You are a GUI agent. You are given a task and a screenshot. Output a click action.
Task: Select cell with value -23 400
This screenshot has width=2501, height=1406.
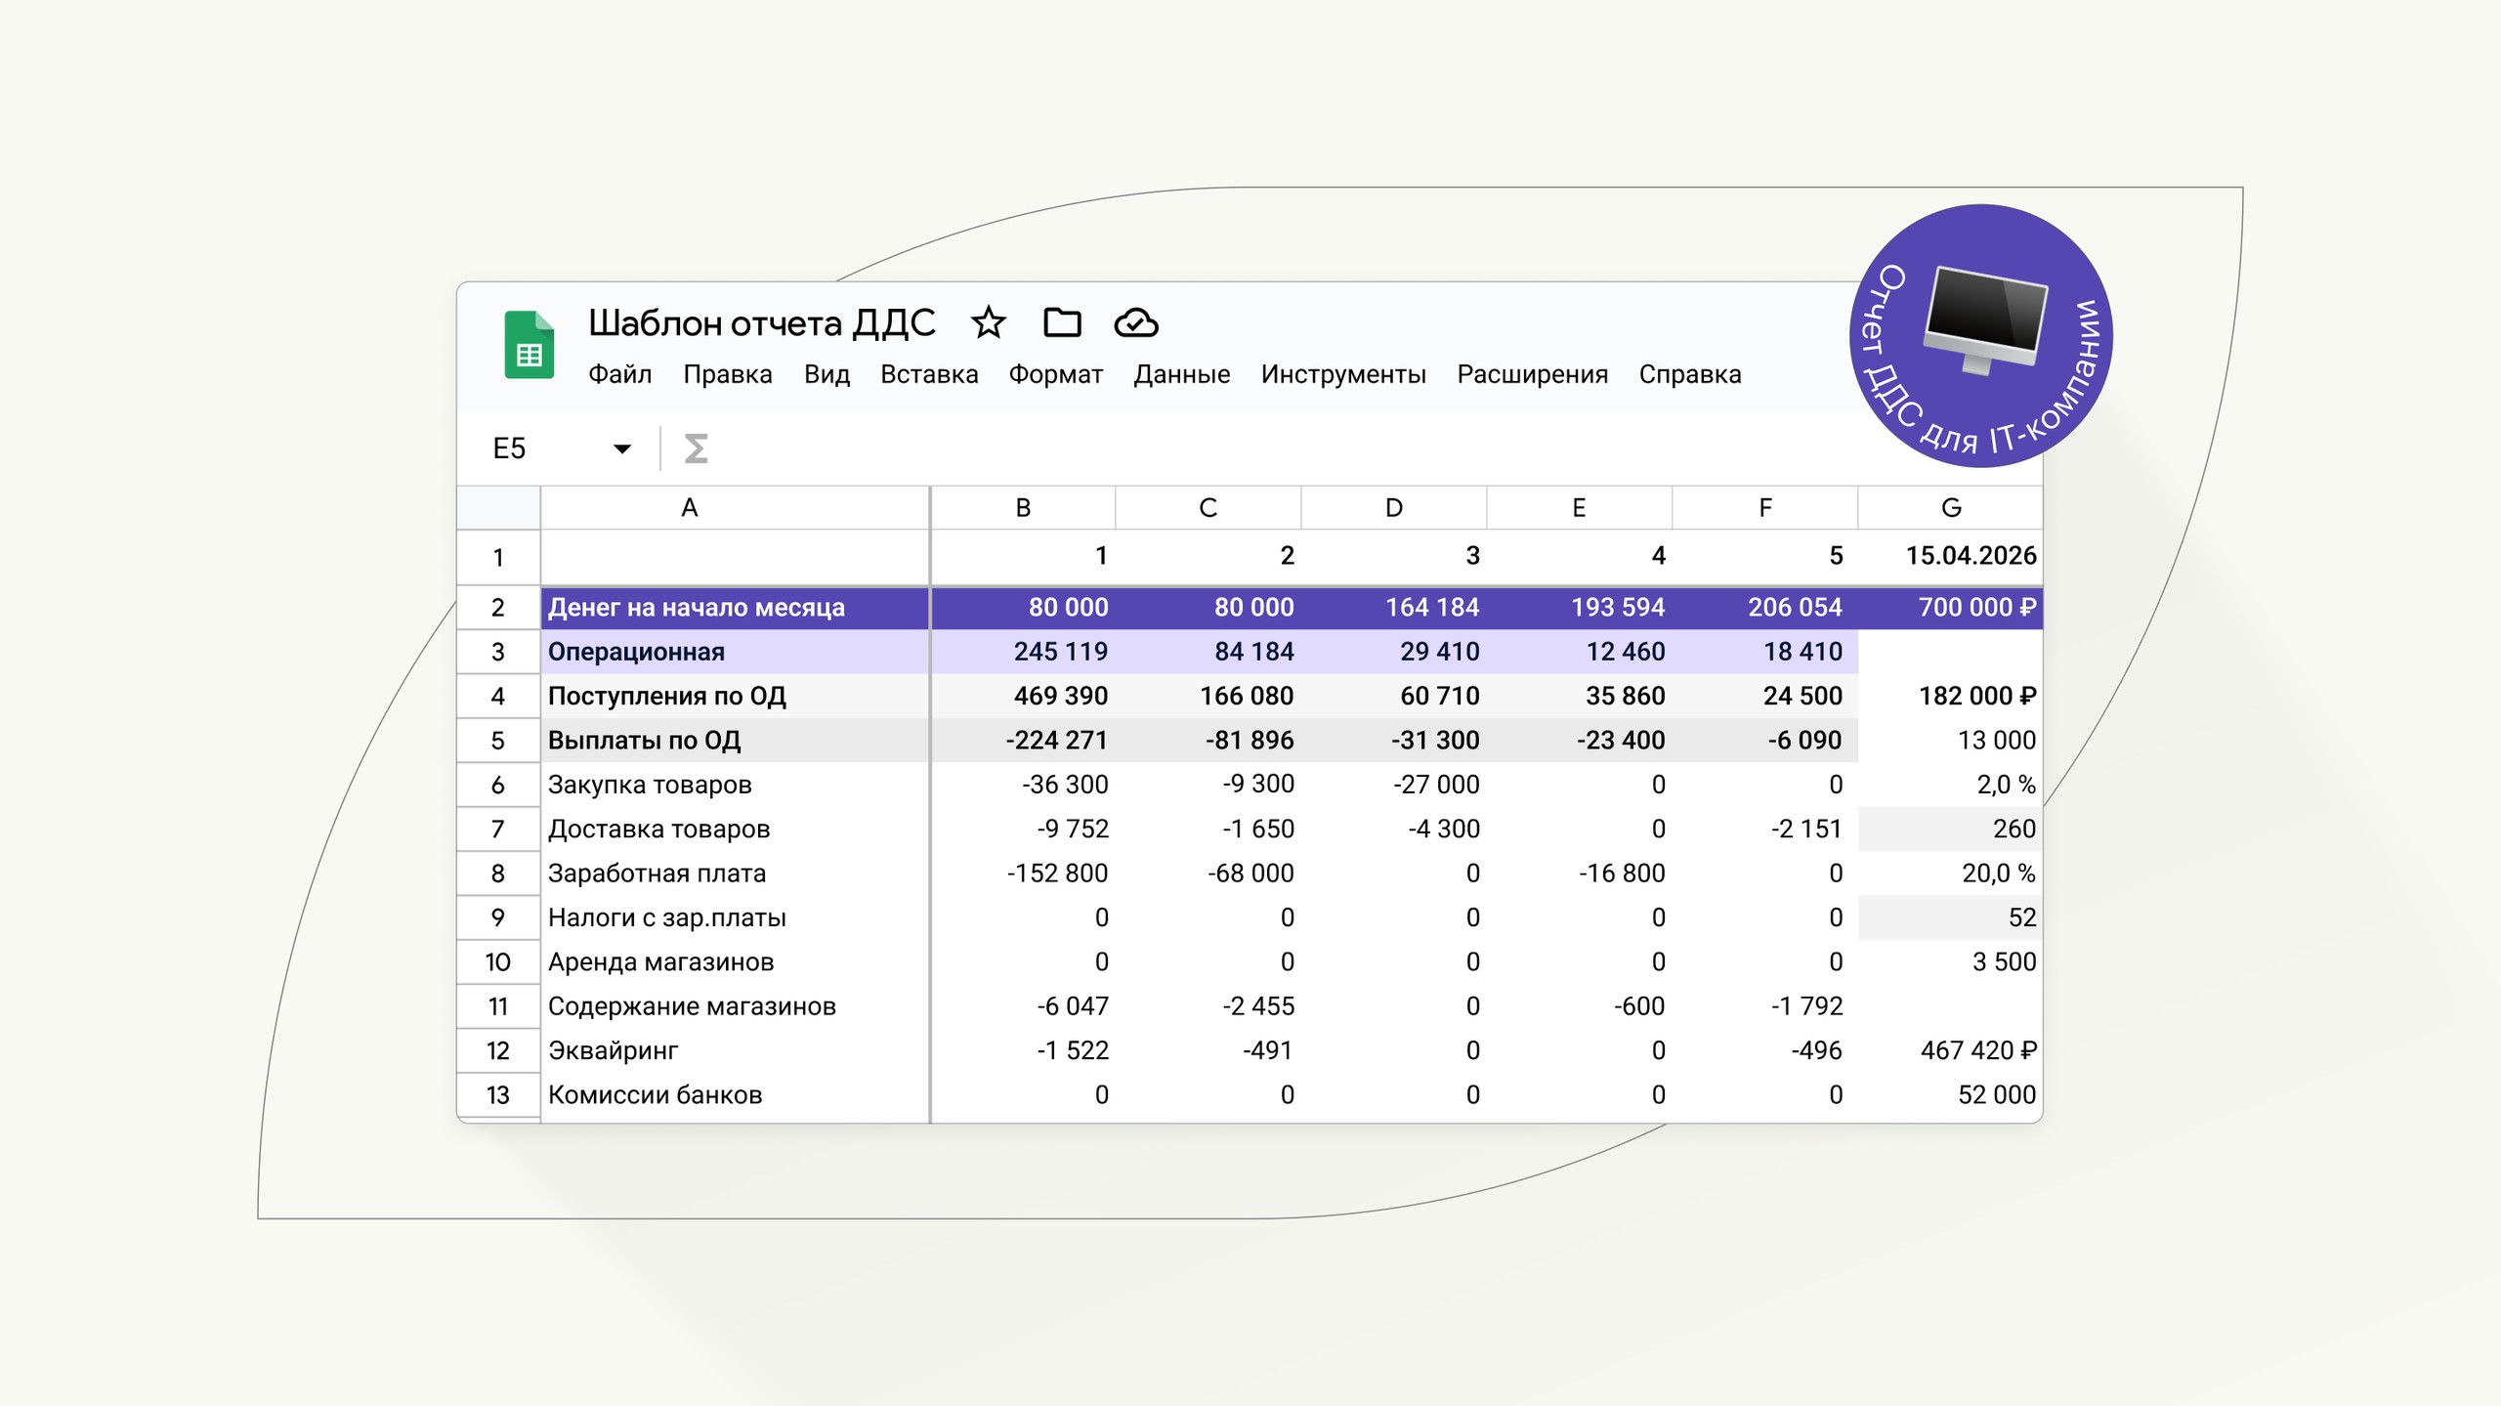point(1579,741)
